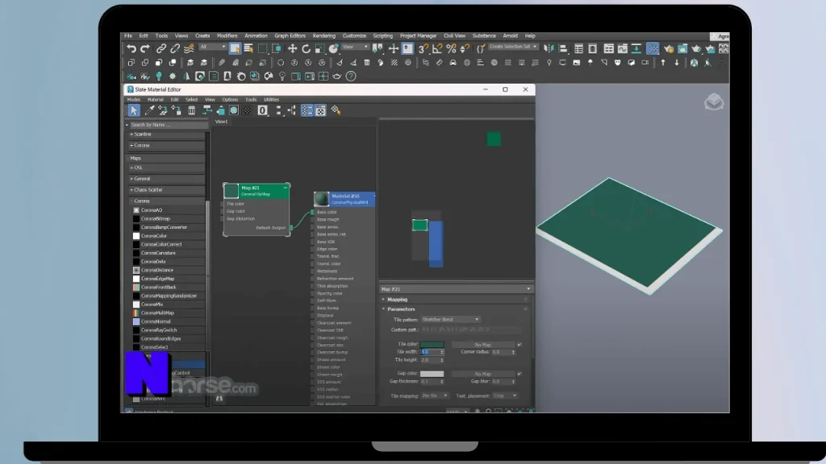Viewport: 826px width, 464px height.
Task: Click the Redo arrow icon
Action: pyautogui.click(x=145, y=48)
